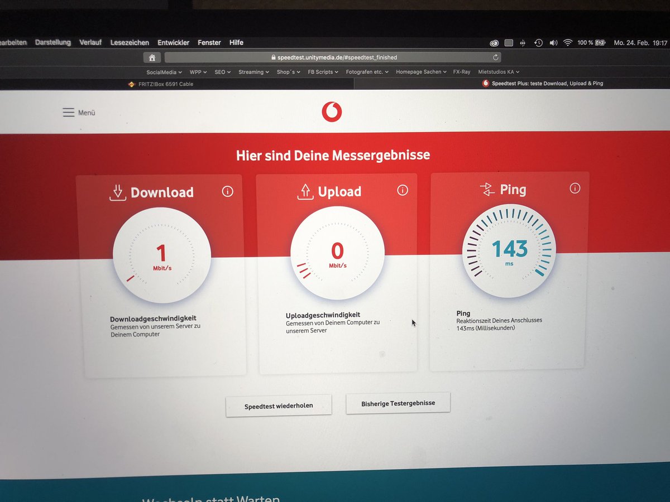This screenshot has width=670, height=502.
Task: Open Entwickler menu
Action: (x=174, y=42)
